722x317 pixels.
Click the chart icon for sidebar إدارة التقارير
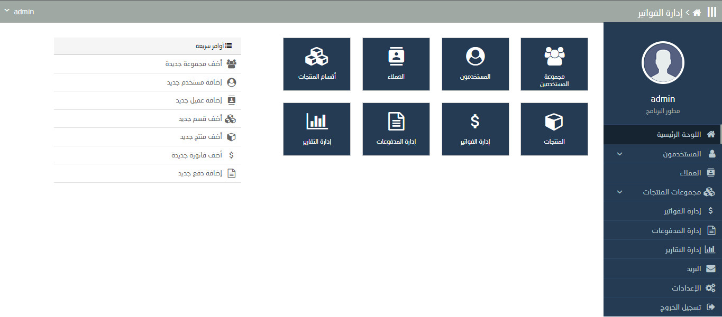tap(710, 249)
